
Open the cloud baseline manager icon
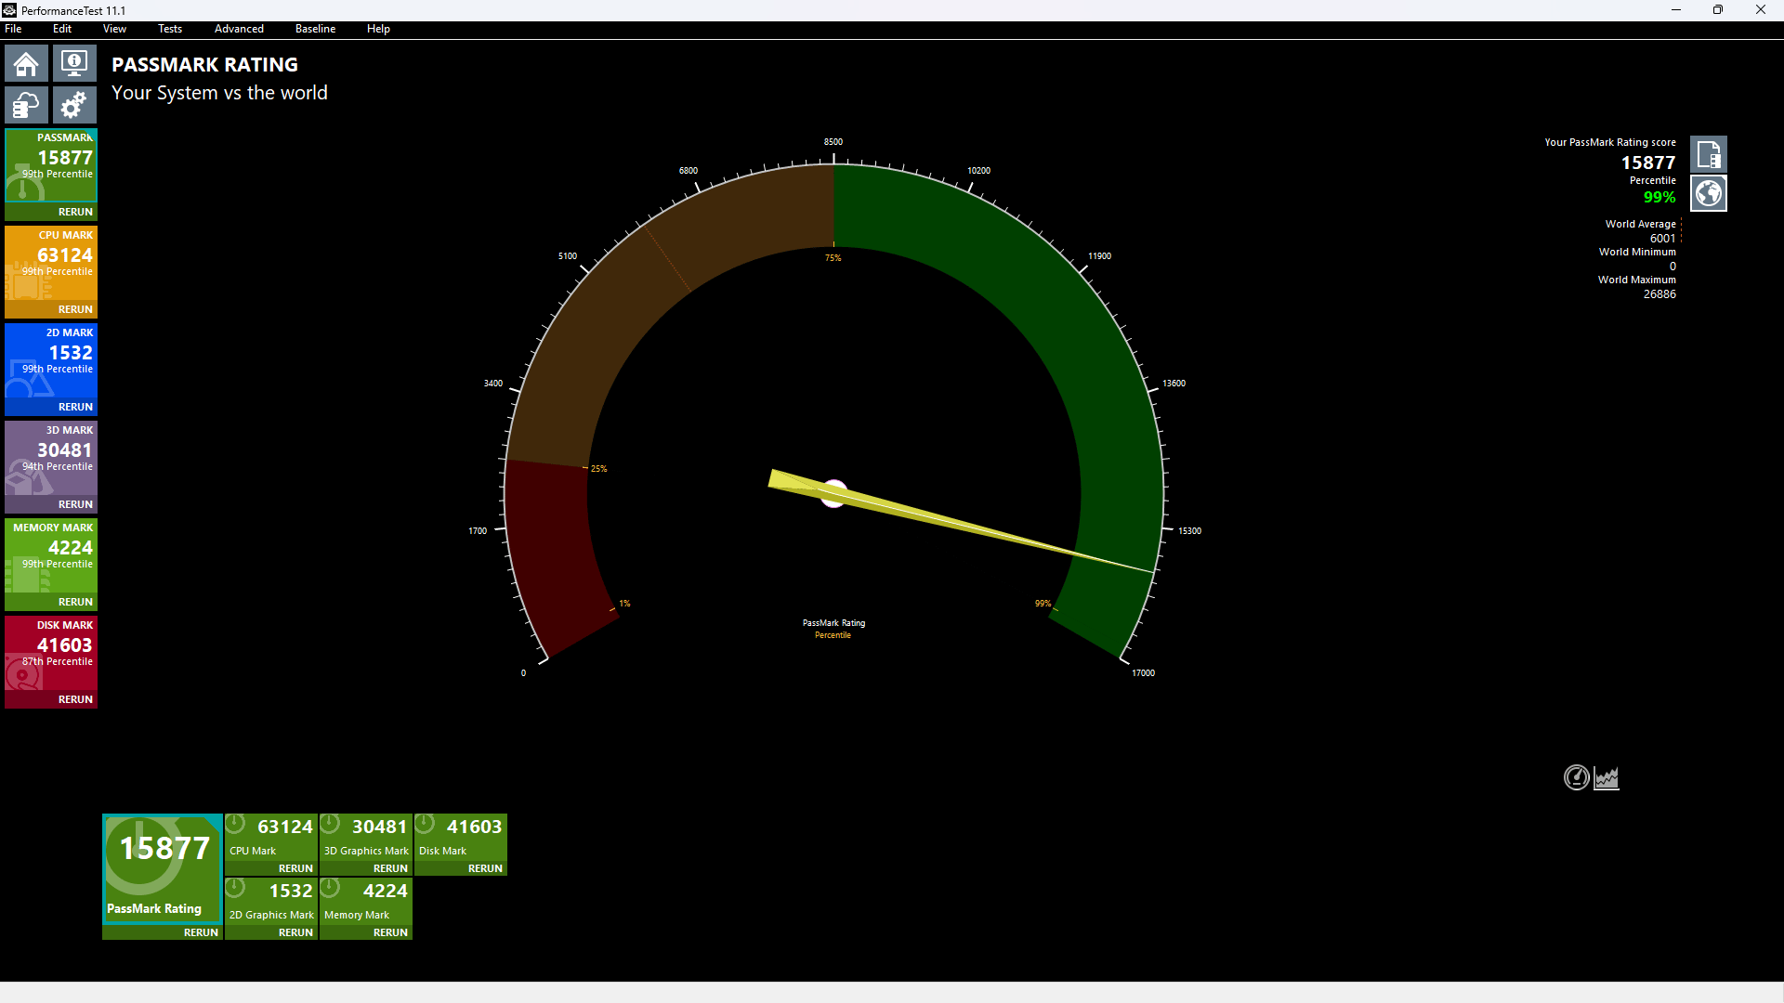(x=26, y=105)
